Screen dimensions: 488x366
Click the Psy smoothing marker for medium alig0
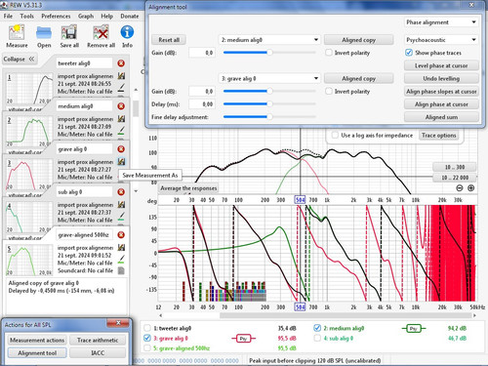point(413,329)
